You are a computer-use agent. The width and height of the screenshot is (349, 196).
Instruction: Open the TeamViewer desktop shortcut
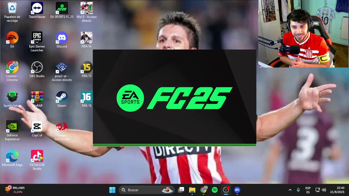coord(37,10)
